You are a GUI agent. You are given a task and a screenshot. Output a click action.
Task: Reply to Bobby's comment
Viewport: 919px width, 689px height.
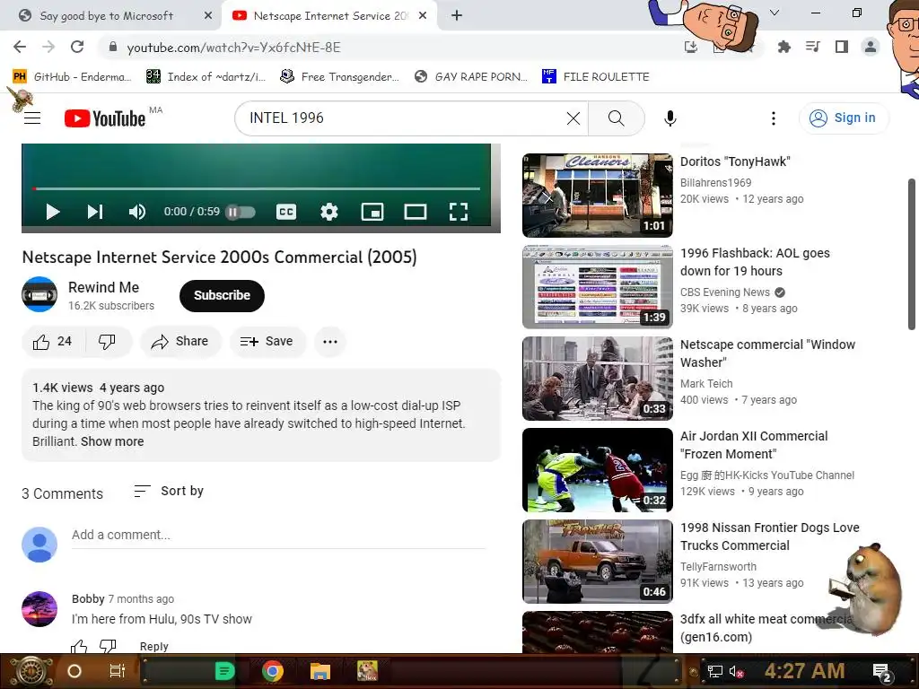(x=153, y=646)
